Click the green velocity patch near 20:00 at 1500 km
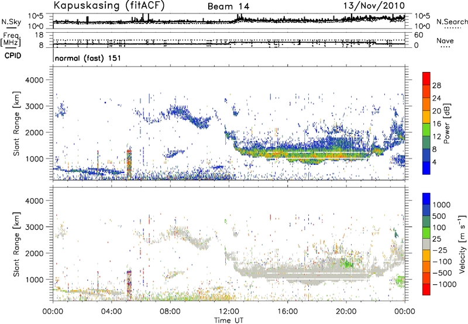Screen dimensions: 468x324 347,263
